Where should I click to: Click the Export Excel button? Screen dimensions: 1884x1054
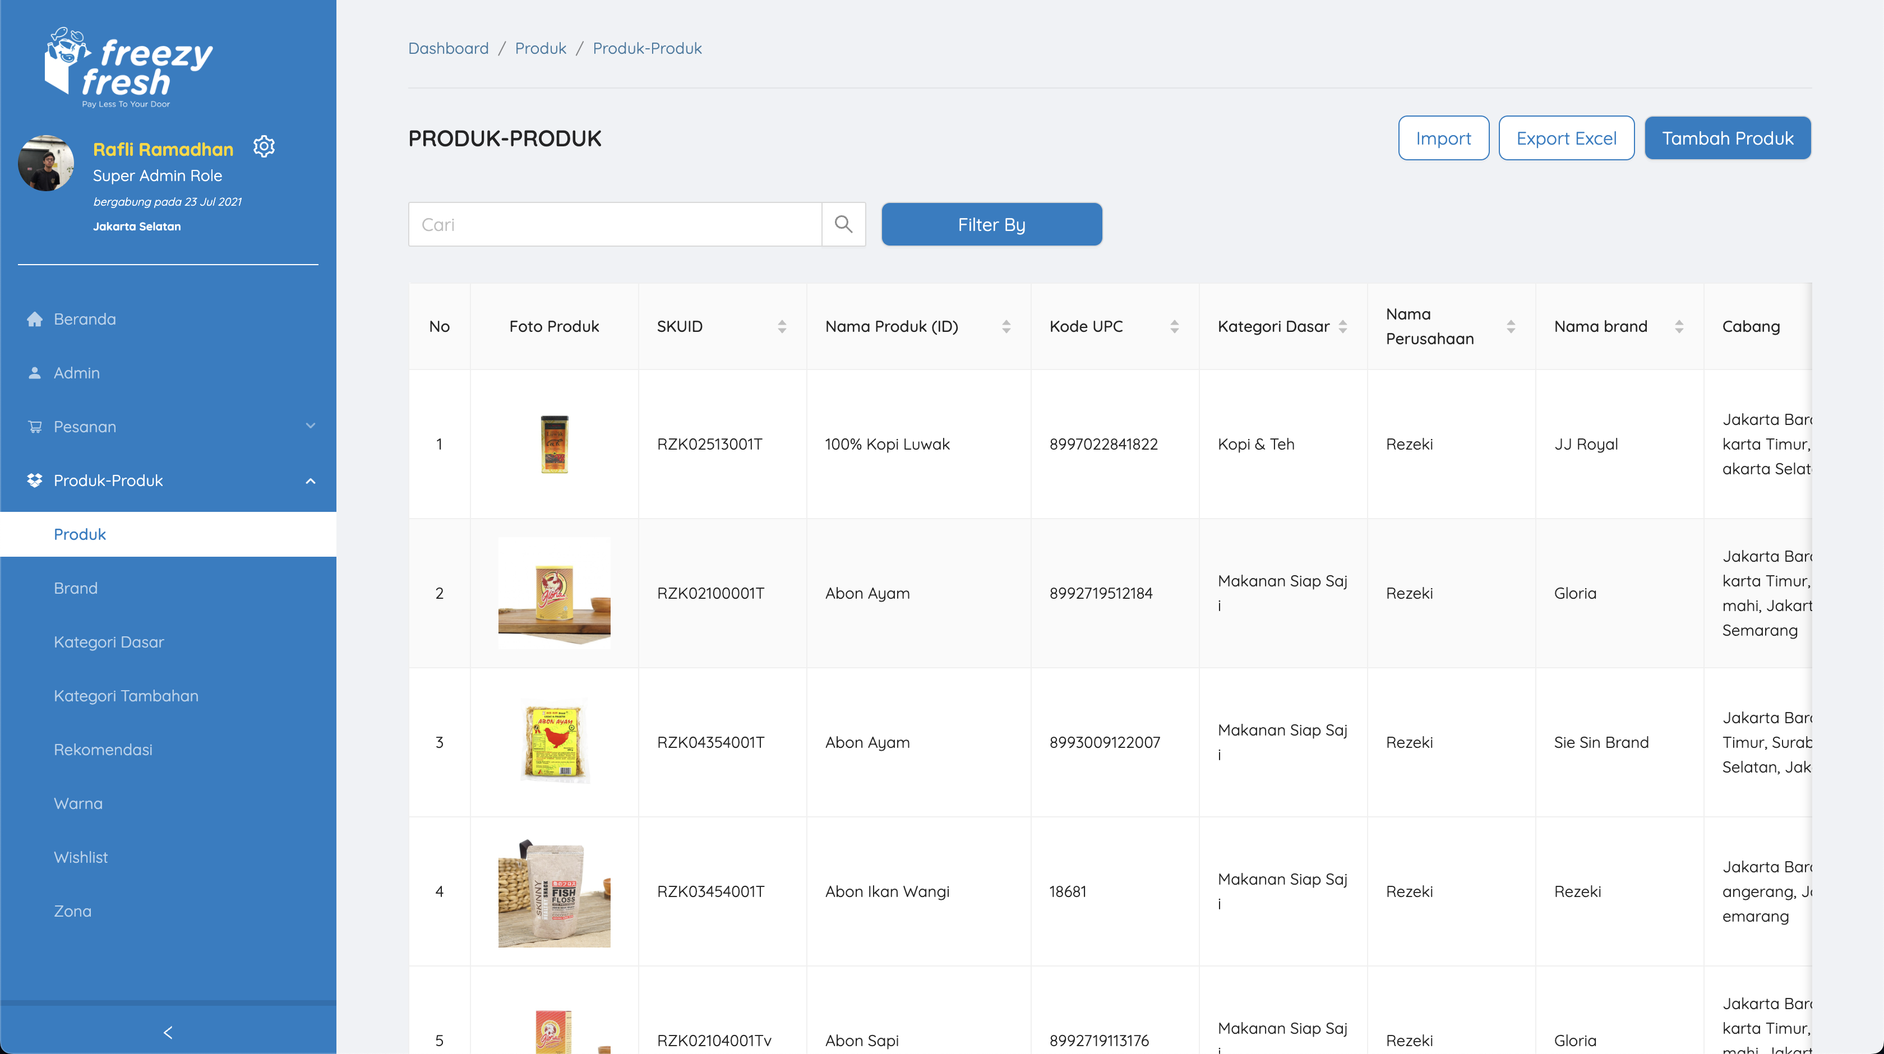(x=1567, y=138)
